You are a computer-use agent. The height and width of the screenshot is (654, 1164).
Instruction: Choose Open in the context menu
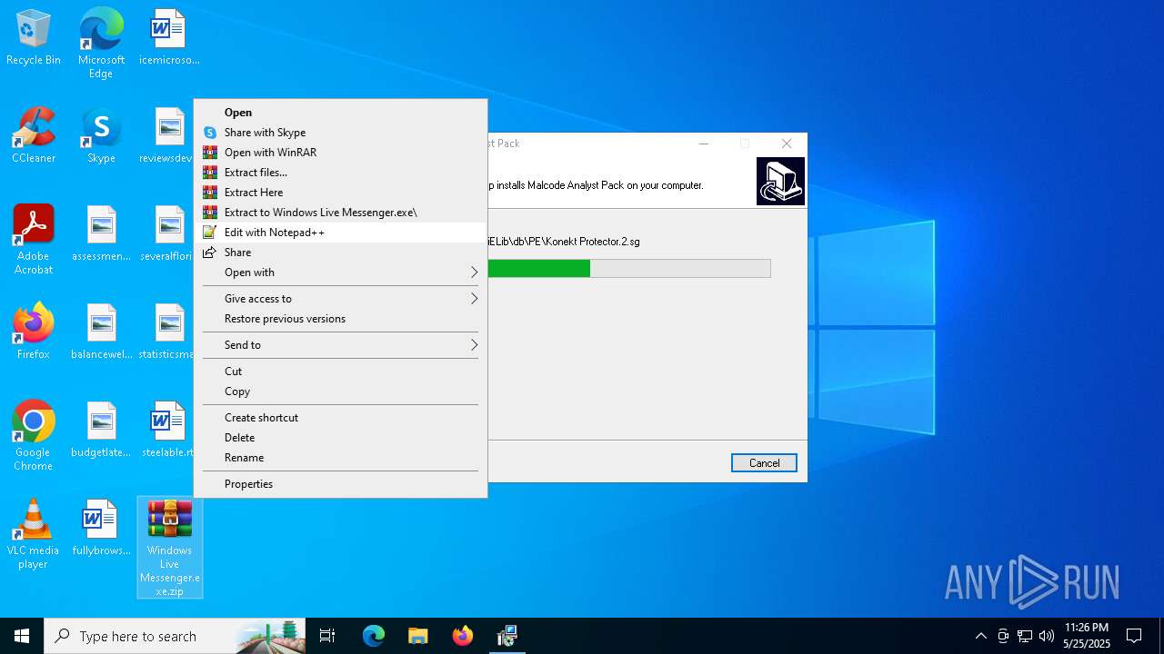point(341,113)
